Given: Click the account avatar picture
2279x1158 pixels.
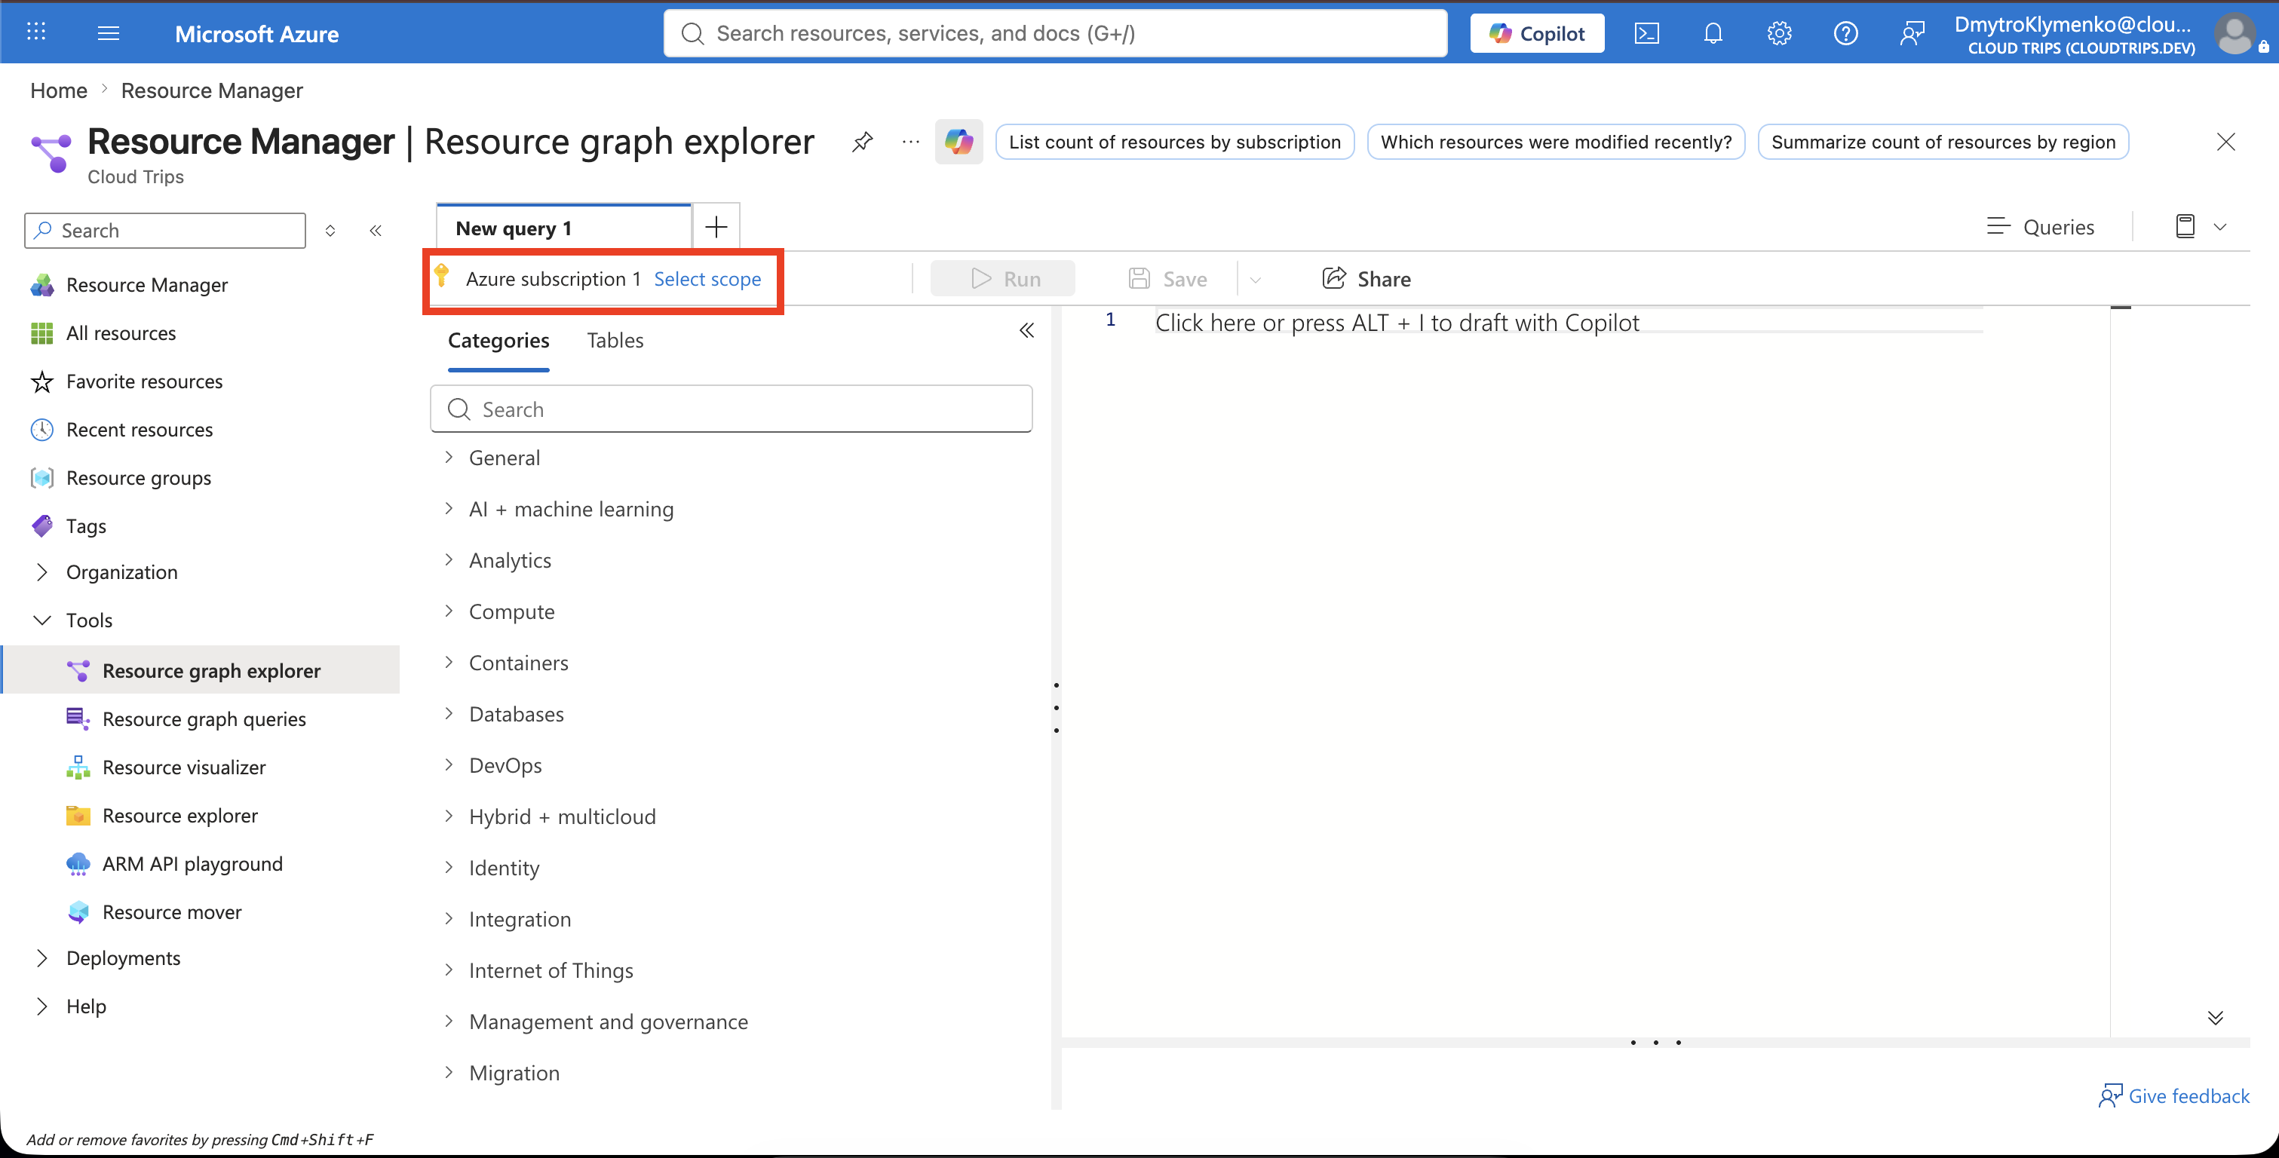Looking at the screenshot, I should click(2235, 34).
